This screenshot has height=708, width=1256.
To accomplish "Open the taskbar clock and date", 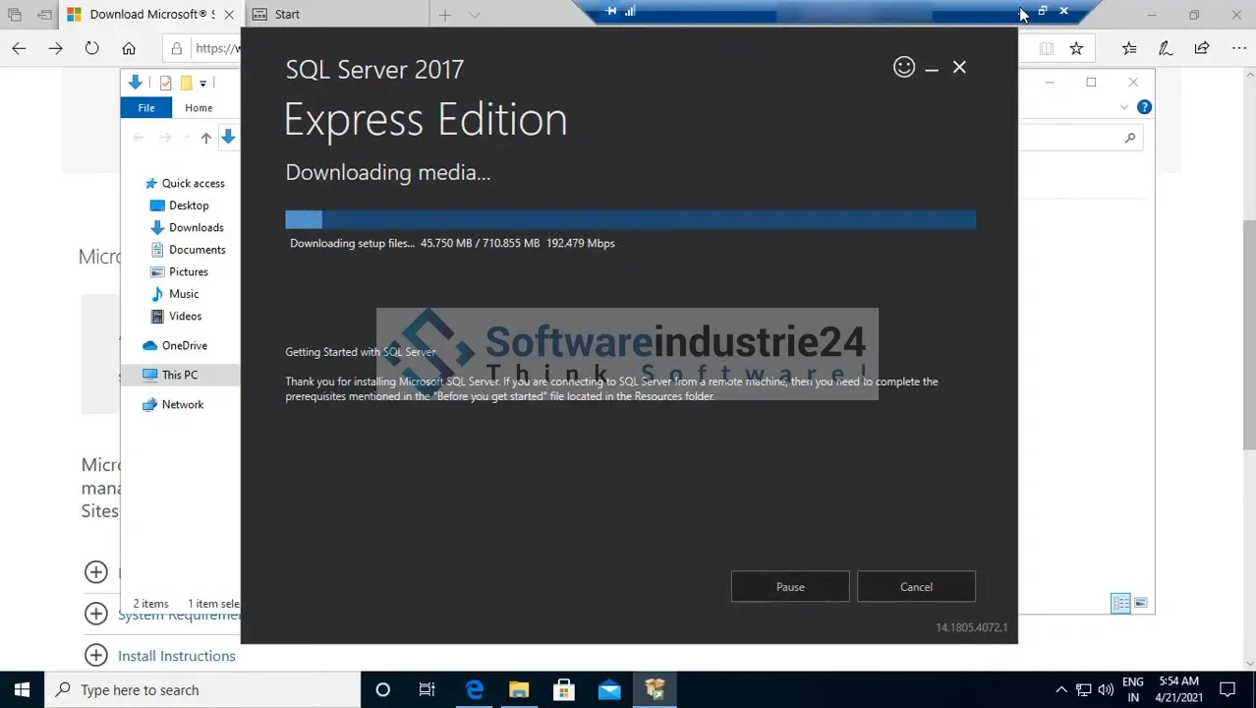I will tap(1179, 689).
